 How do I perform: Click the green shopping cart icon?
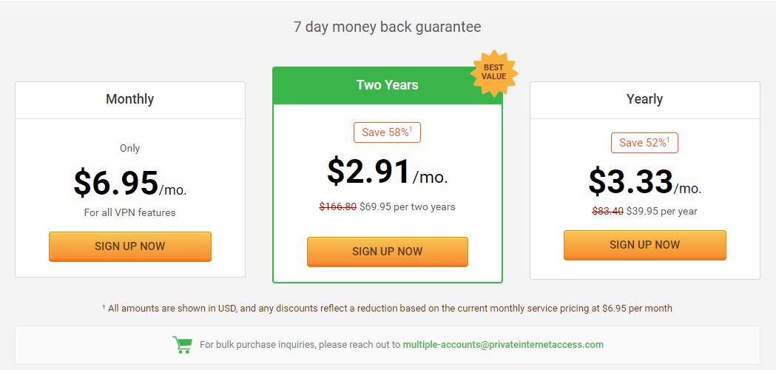tap(182, 345)
